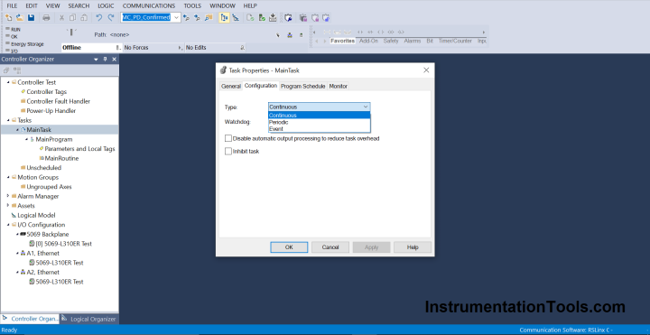Open the Type combo box in Task Properties
The image size is (650, 335).
320,107
